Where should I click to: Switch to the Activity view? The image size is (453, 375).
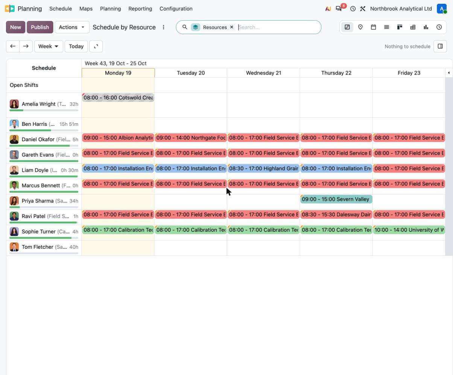(x=439, y=27)
